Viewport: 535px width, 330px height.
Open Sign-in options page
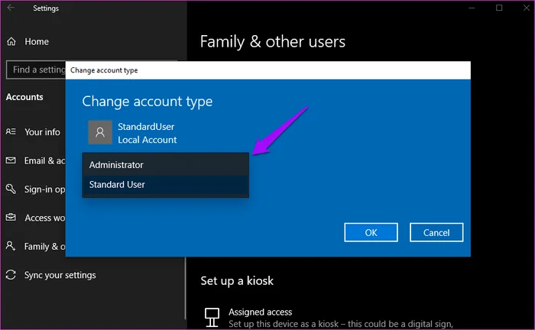(x=44, y=189)
